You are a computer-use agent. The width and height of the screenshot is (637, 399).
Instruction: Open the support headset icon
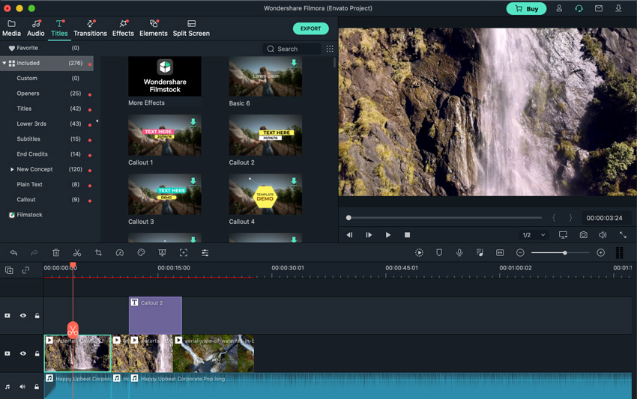(x=579, y=8)
